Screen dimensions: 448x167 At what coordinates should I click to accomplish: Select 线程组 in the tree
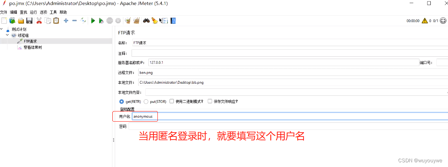pyautogui.click(x=24, y=36)
